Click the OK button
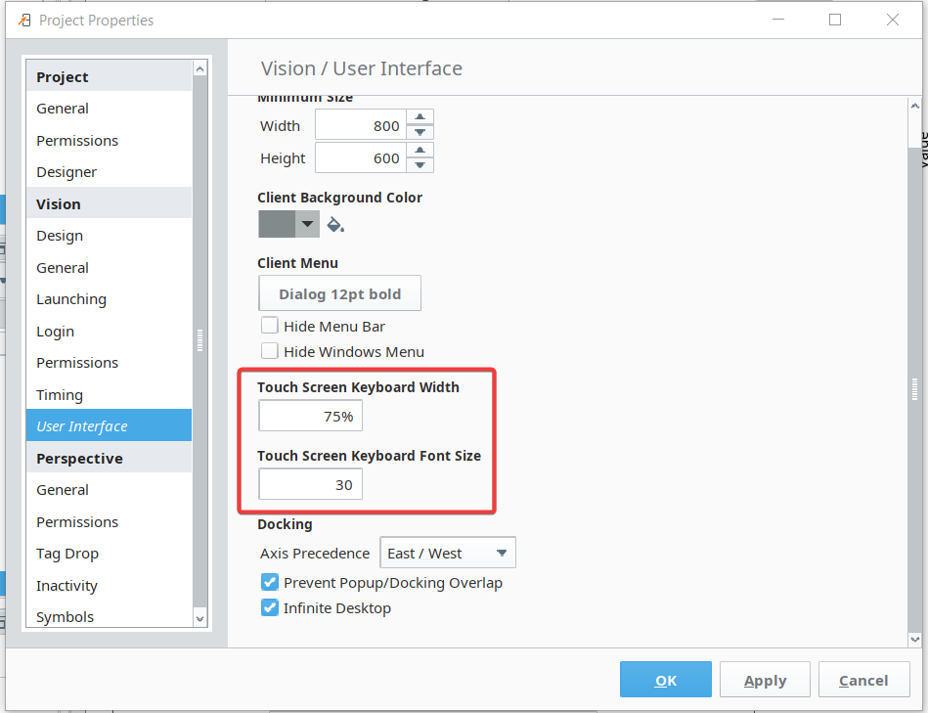 666,680
